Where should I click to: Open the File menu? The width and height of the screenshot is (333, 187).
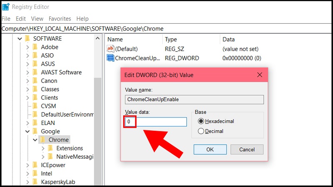coord(6,19)
